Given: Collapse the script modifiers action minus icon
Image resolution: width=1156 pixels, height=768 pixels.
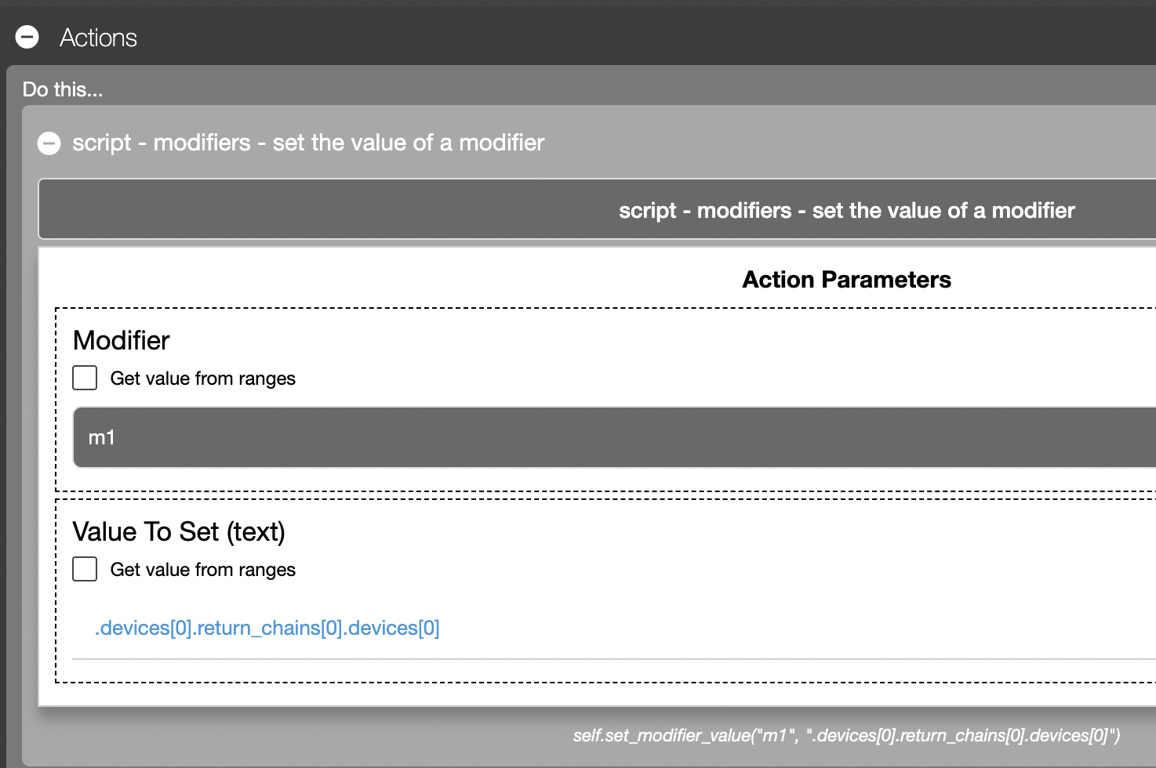Looking at the screenshot, I should tap(49, 143).
